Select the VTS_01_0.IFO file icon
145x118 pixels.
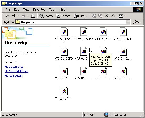click(x=64, y=51)
